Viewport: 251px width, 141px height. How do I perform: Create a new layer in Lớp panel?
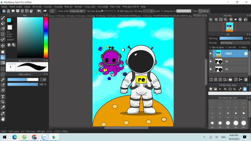[x=211, y=80]
